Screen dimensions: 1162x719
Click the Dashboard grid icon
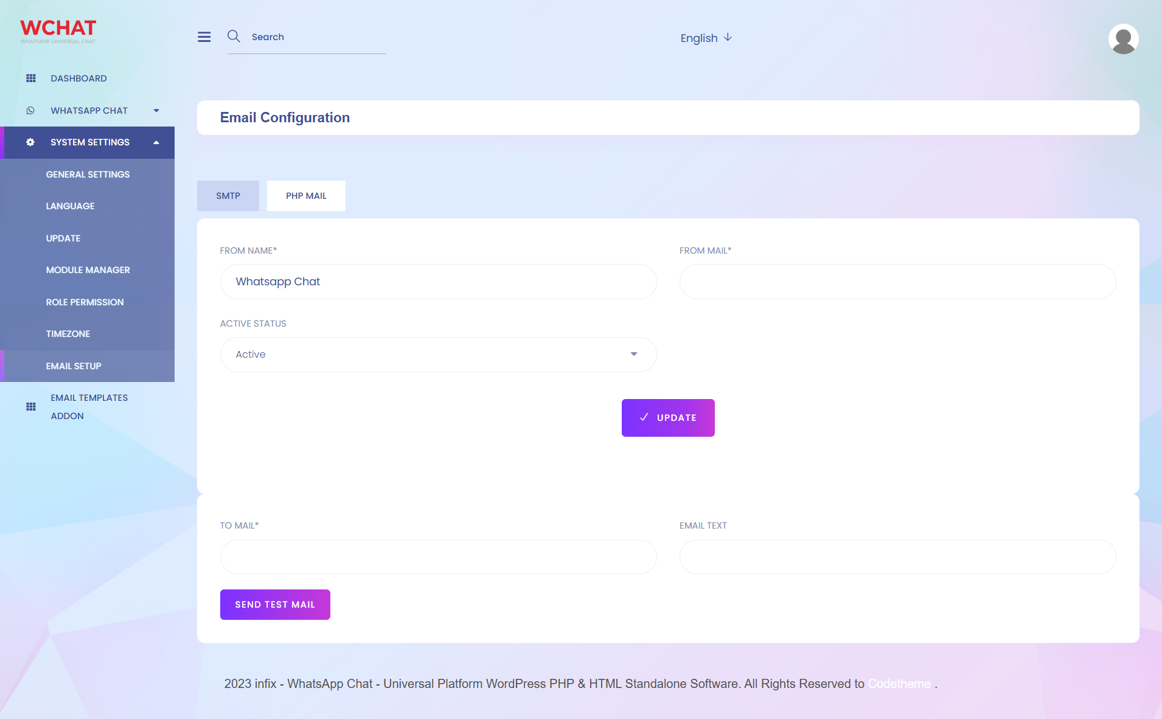31,78
